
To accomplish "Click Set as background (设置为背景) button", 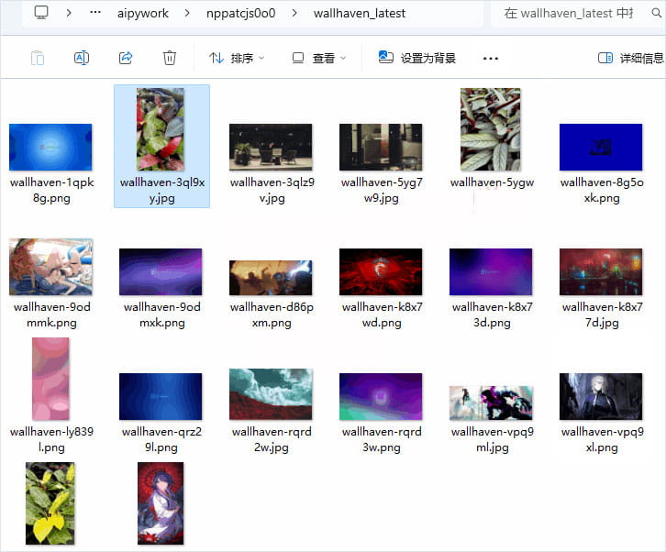I will pyautogui.click(x=416, y=58).
